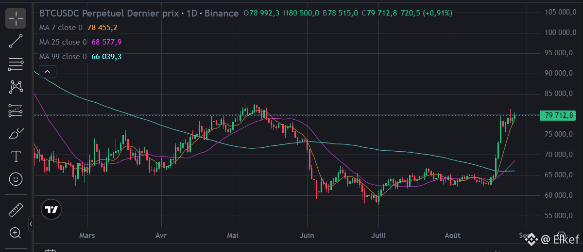Open the Fibonacci retracement tool

pos(16,64)
